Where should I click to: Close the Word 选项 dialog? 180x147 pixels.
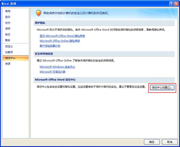click(176, 4)
